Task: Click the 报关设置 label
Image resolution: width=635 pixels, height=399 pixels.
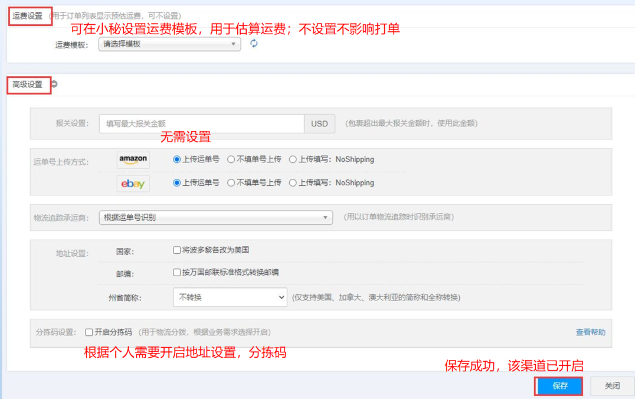Action: [x=72, y=123]
